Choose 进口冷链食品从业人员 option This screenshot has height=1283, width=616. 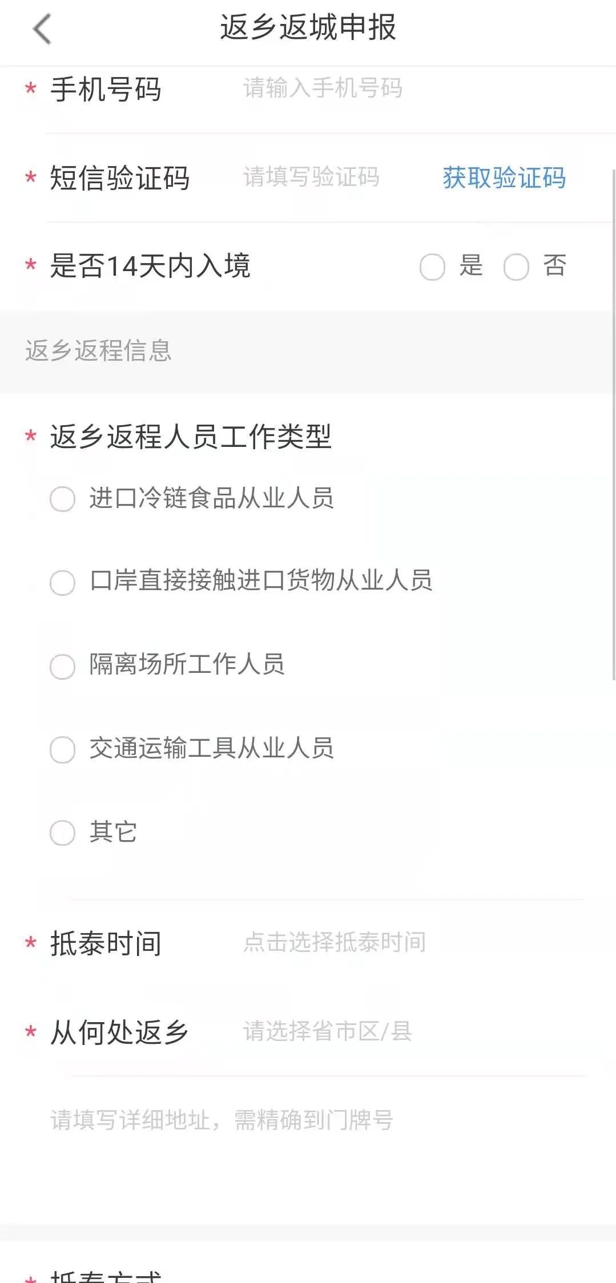63,499
